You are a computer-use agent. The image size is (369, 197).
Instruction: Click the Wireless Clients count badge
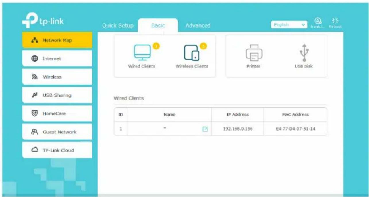[203, 46]
